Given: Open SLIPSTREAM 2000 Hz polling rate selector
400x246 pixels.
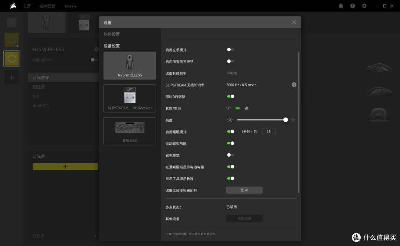Looking at the screenshot, I should [x=241, y=85].
